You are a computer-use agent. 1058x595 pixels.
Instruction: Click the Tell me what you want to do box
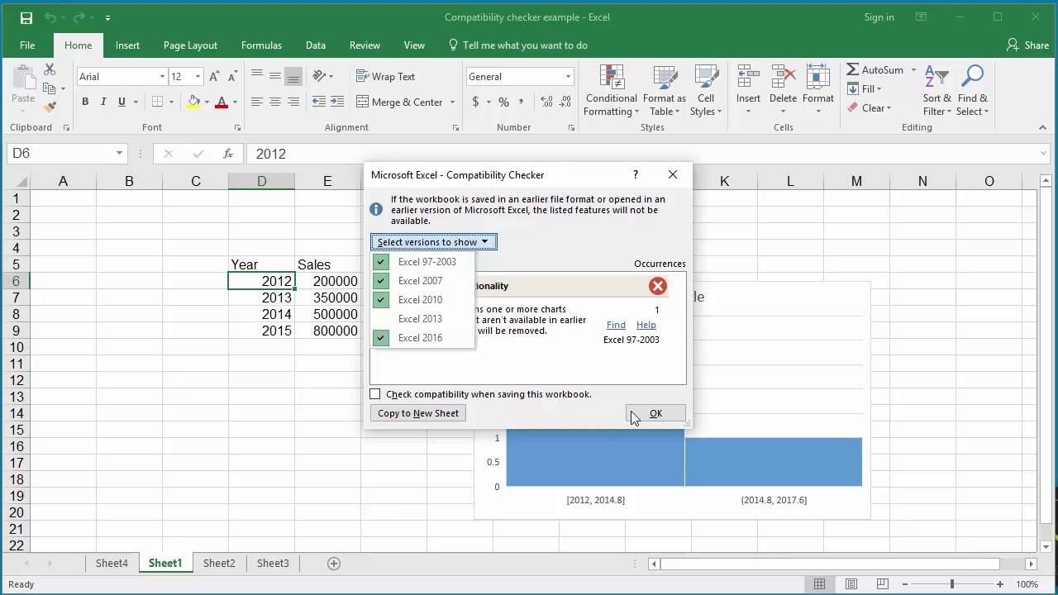[517, 45]
